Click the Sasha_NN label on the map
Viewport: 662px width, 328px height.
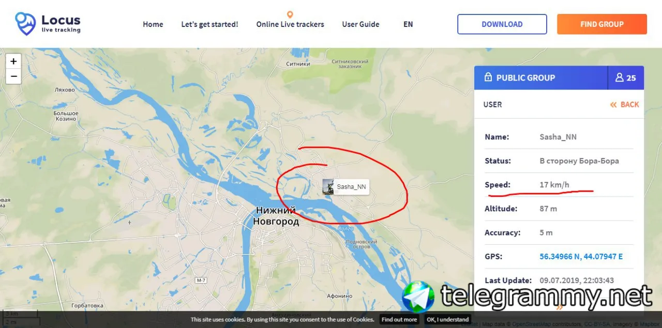(352, 186)
